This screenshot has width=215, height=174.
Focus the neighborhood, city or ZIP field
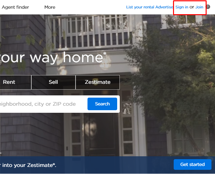[x=43, y=104]
